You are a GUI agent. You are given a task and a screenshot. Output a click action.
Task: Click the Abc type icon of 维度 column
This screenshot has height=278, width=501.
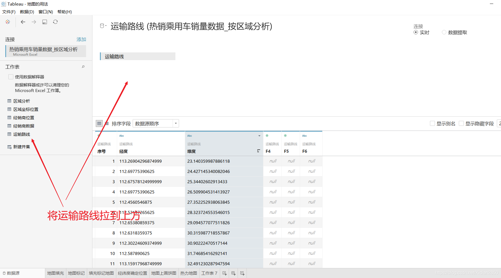(x=190, y=136)
